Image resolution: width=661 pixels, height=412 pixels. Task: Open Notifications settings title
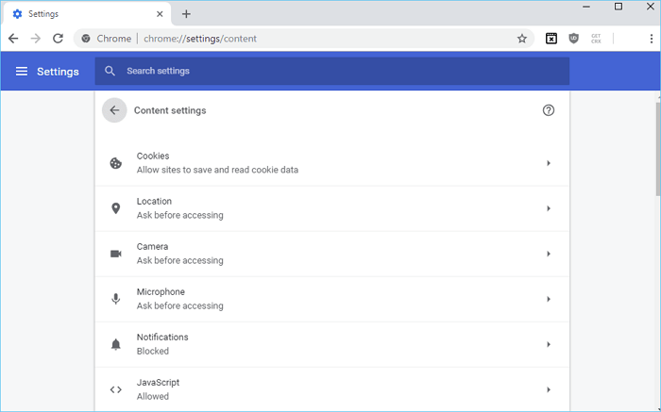coord(162,338)
